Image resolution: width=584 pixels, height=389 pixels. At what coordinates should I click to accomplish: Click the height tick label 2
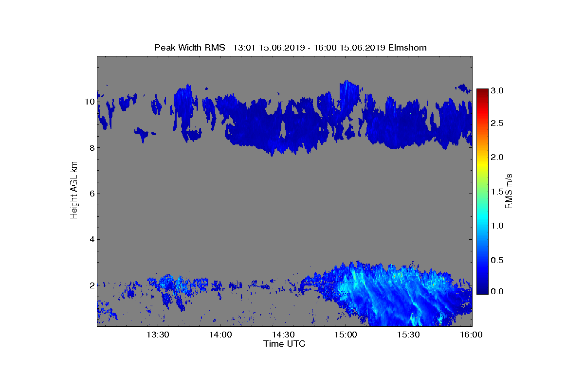[91, 285]
